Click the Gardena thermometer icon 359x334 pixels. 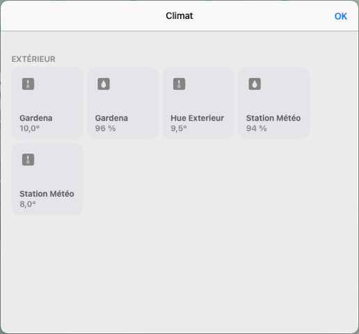click(28, 84)
